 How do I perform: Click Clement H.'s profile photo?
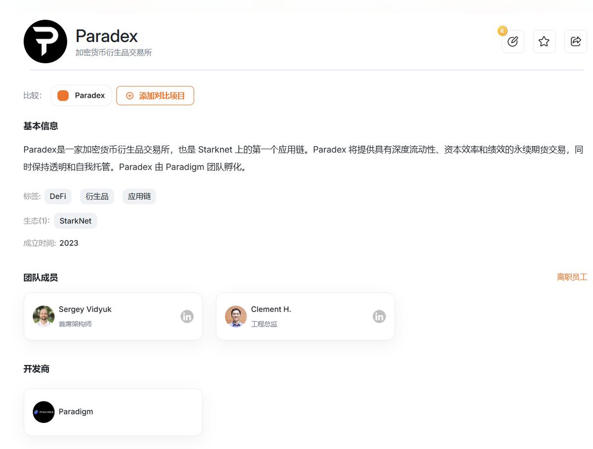point(236,316)
